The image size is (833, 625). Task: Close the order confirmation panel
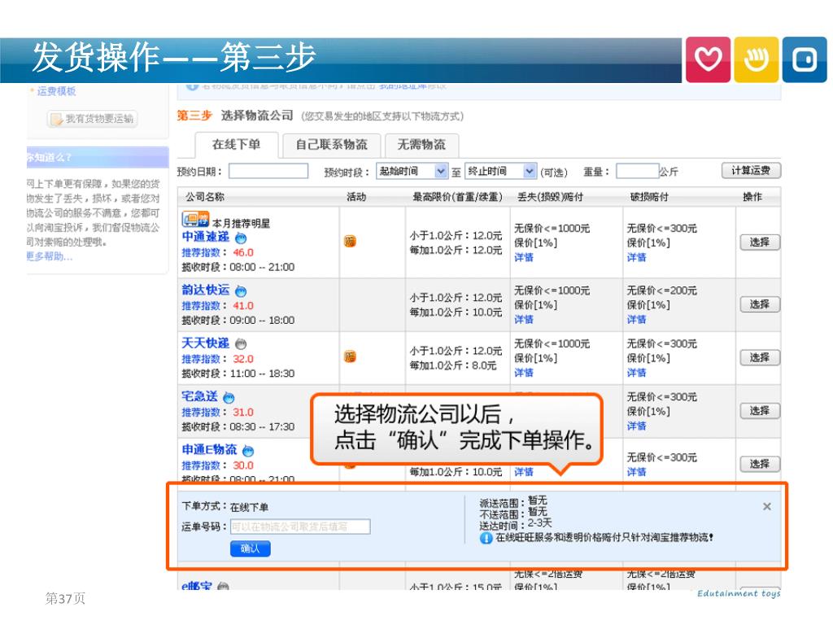766,506
